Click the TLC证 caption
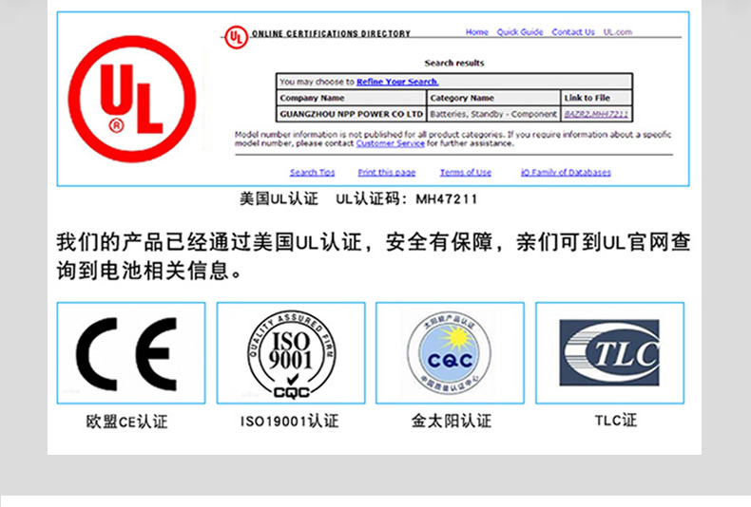Image resolution: width=751 pixels, height=507 pixels. 615,421
